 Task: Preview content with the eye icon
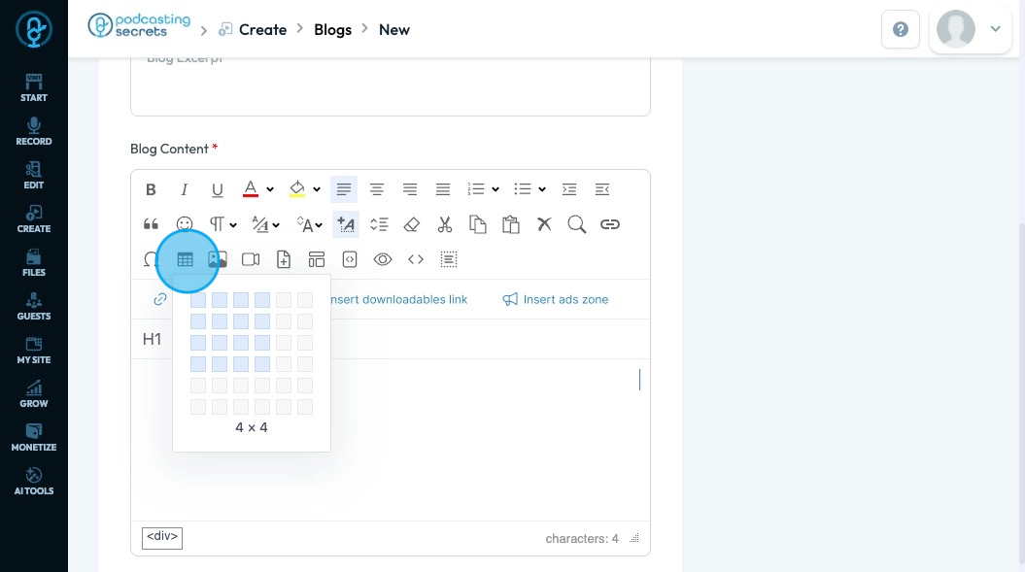[383, 259]
